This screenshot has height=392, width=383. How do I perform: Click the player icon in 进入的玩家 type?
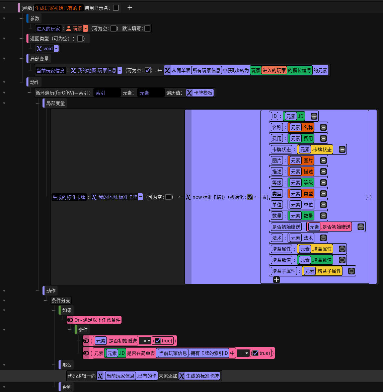coord(68,28)
